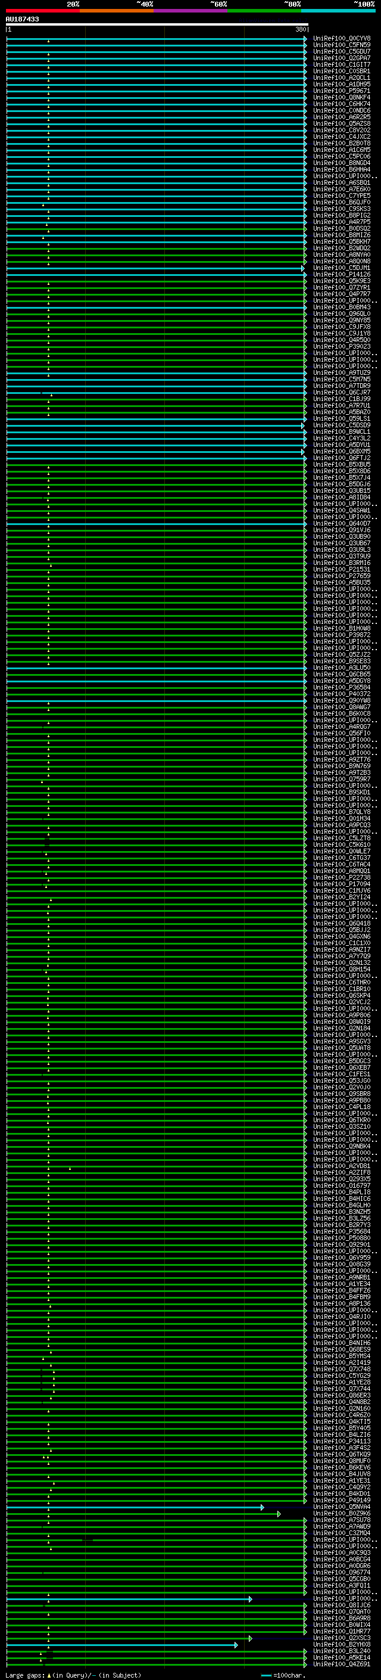The image size is (381, 1680).
Task: Select the UniRef100_Q5NVA4 label
Action: point(342,1507)
